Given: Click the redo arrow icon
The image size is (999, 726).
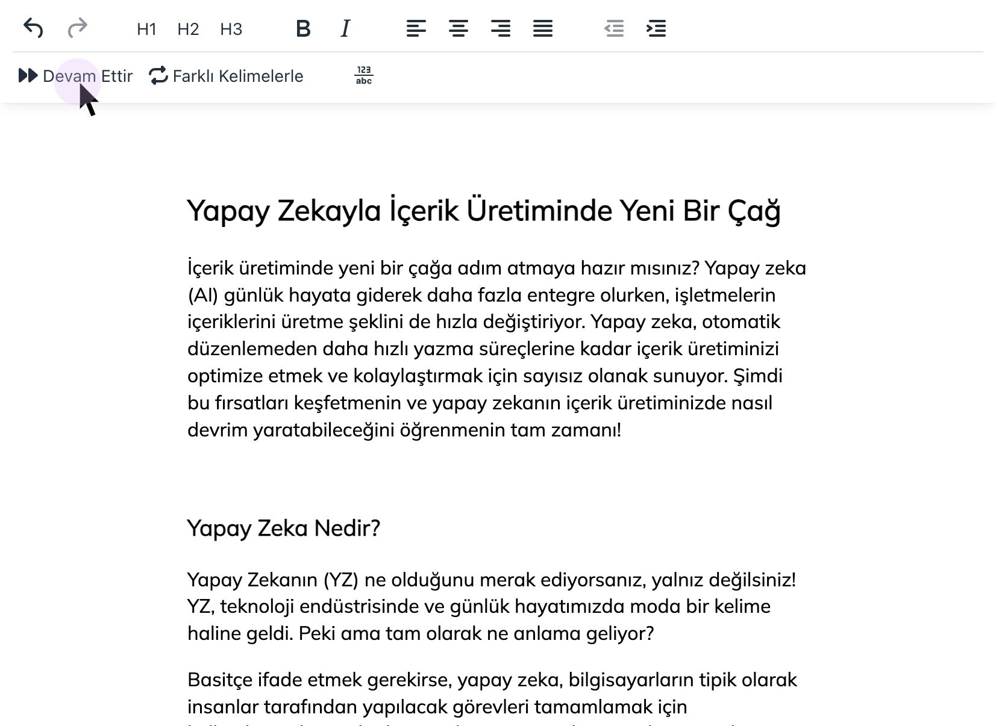Looking at the screenshot, I should (x=77, y=28).
